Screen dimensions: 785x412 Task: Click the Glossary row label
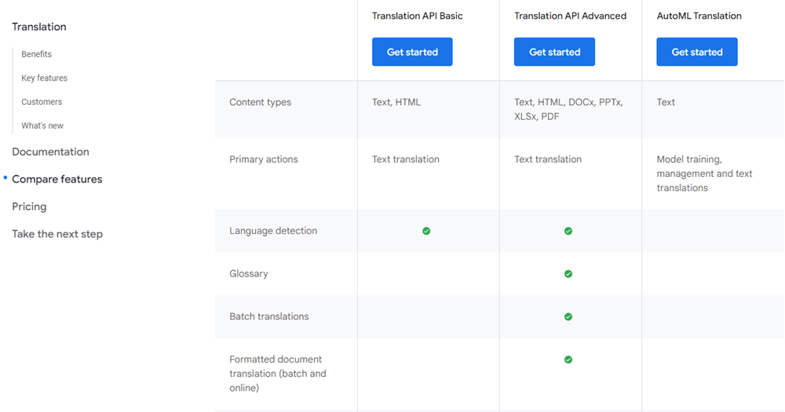click(x=249, y=273)
